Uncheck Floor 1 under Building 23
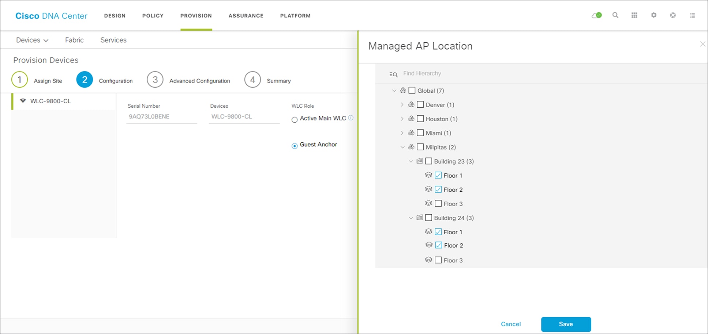The image size is (708, 334). pyautogui.click(x=438, y=175)
